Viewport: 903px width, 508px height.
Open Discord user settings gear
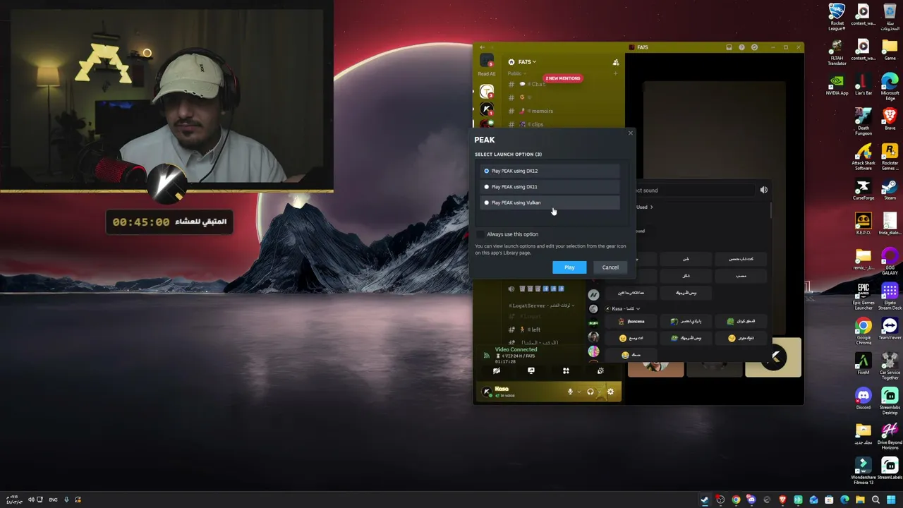click(610, 392)
